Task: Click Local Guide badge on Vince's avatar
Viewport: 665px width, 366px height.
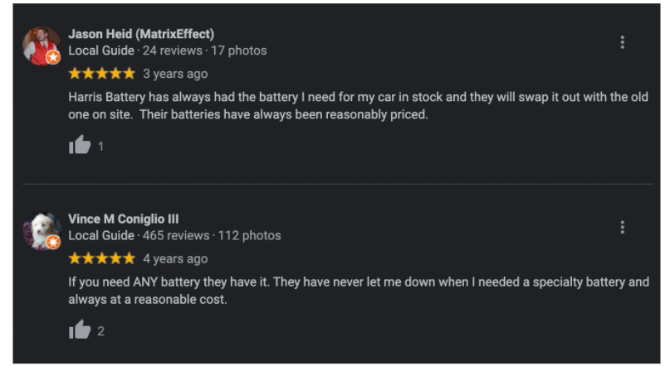Action: (x=53, y=243)
